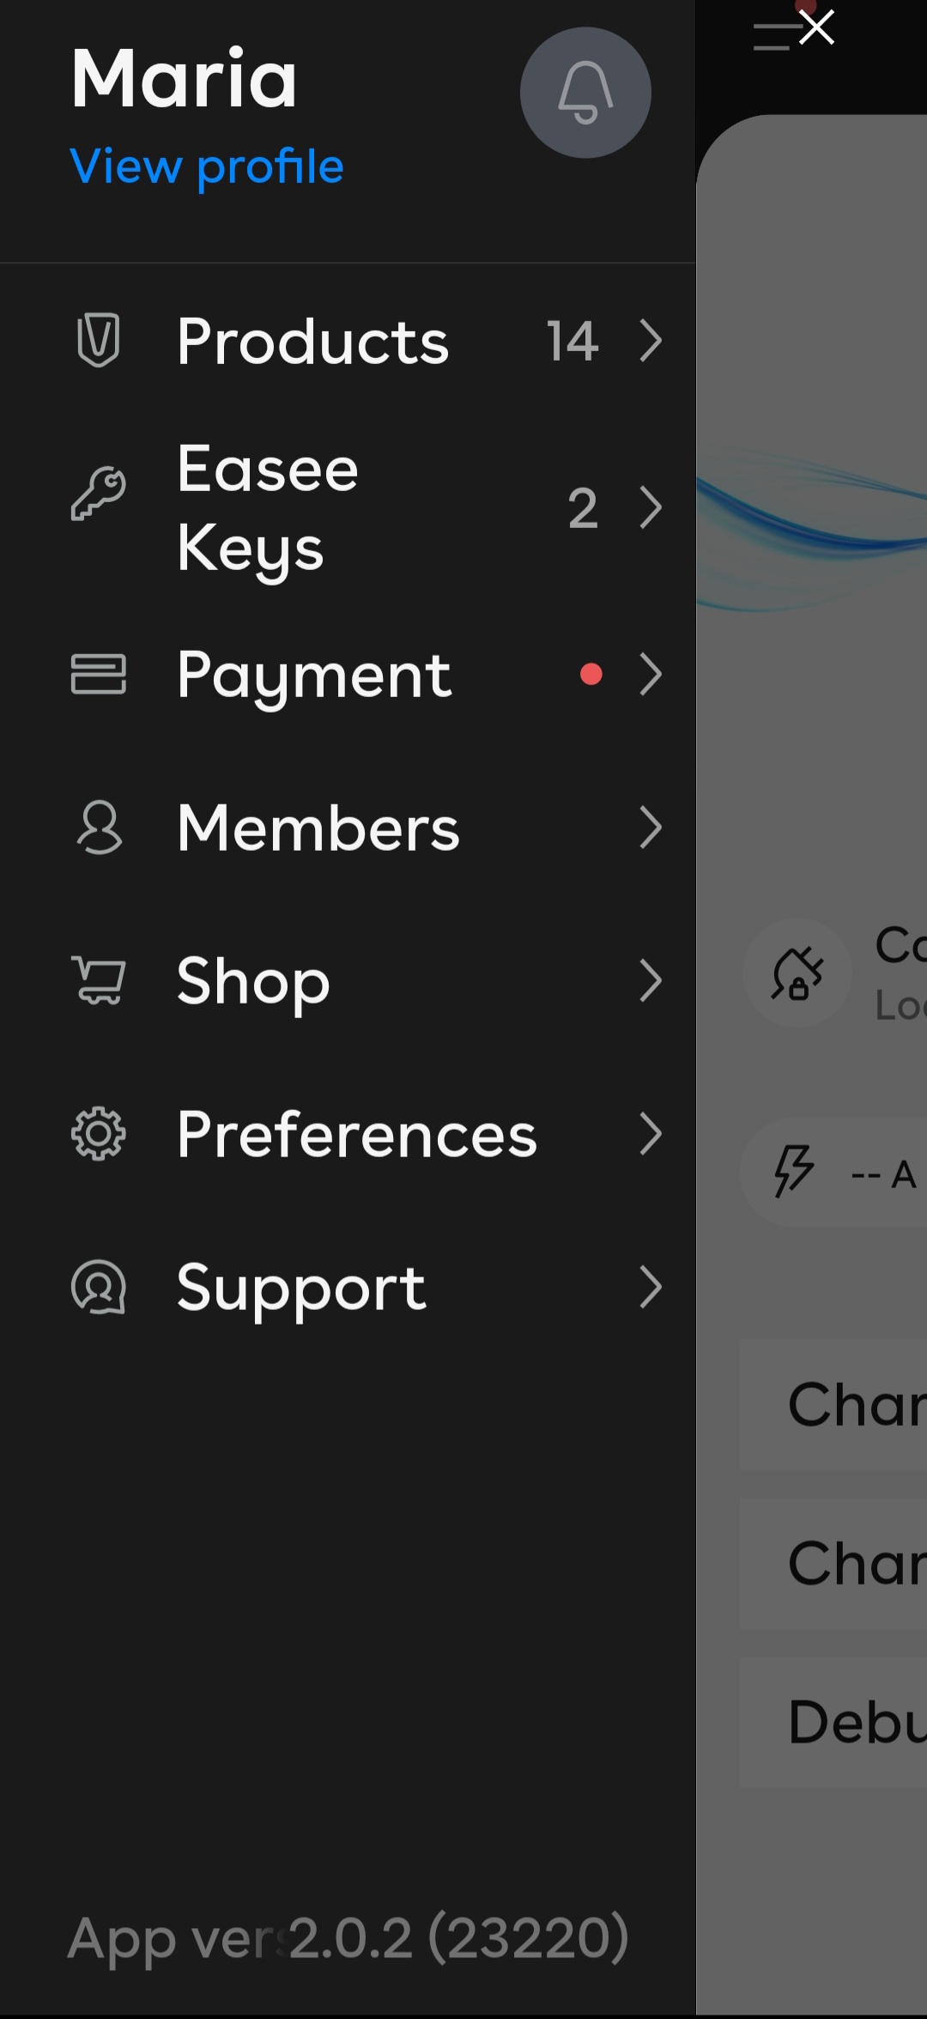Click the Support headset icon
Image resolution: width=927 pixels, height=2019 pixels.
tap(98, 1287)
